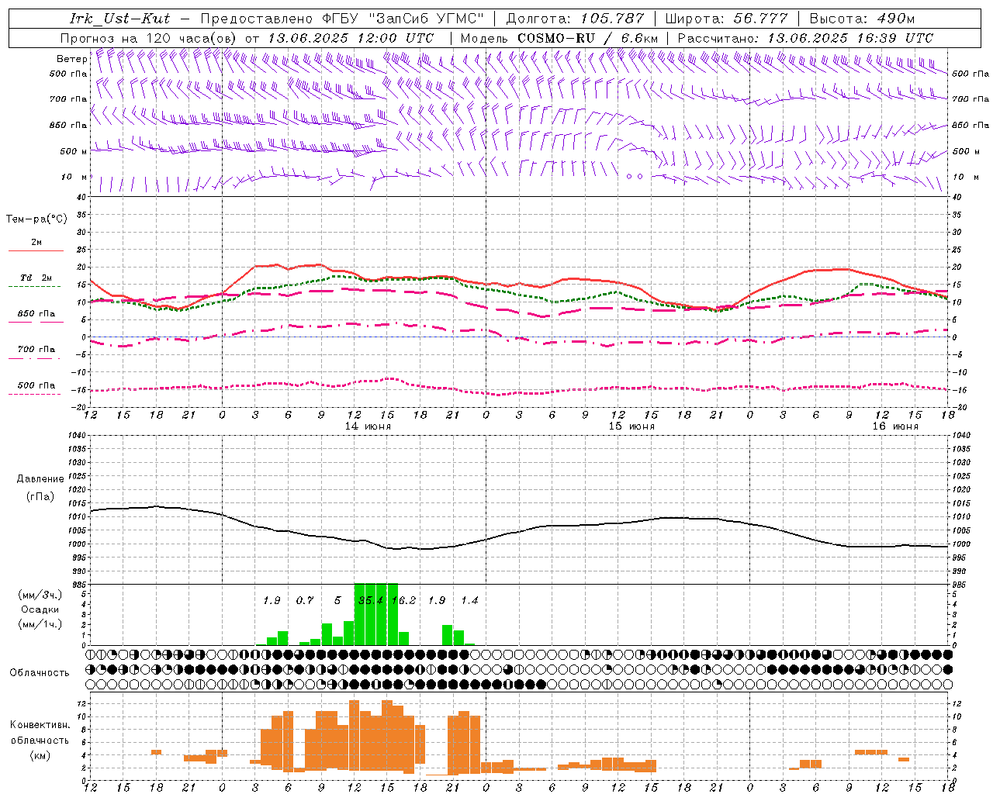
Task: Click the Ветер panel label
Action: coord(71,59)
